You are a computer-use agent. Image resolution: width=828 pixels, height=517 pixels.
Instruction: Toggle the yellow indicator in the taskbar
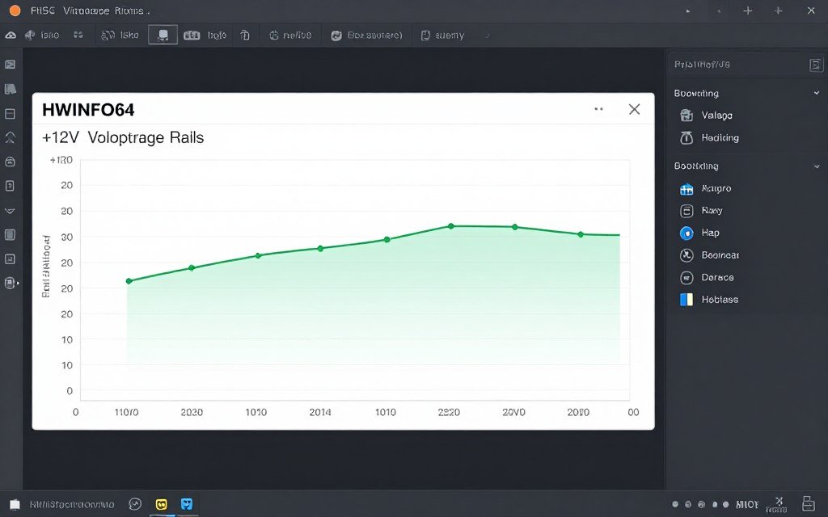coord(161,503)
